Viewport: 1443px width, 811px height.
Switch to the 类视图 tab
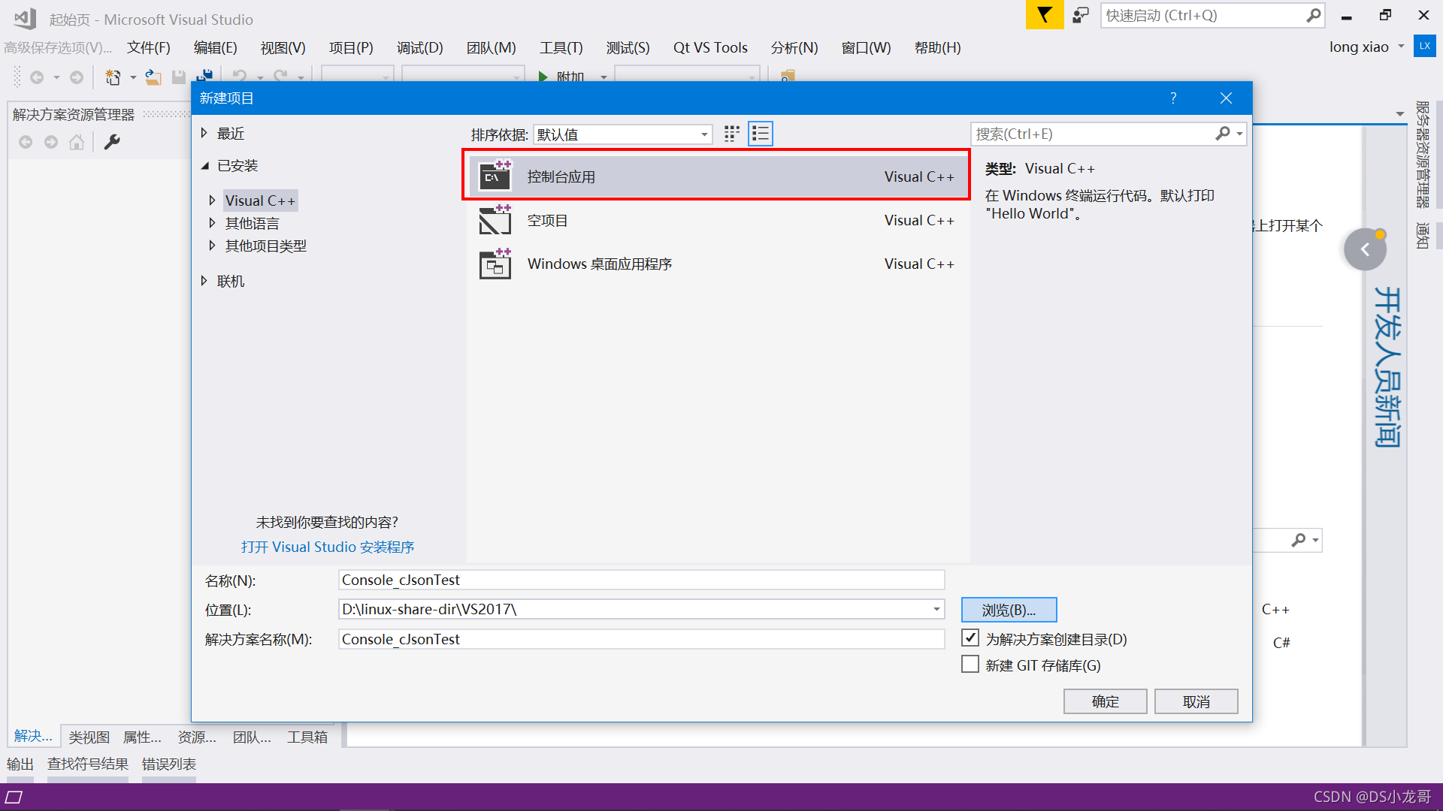click(89, 737)
